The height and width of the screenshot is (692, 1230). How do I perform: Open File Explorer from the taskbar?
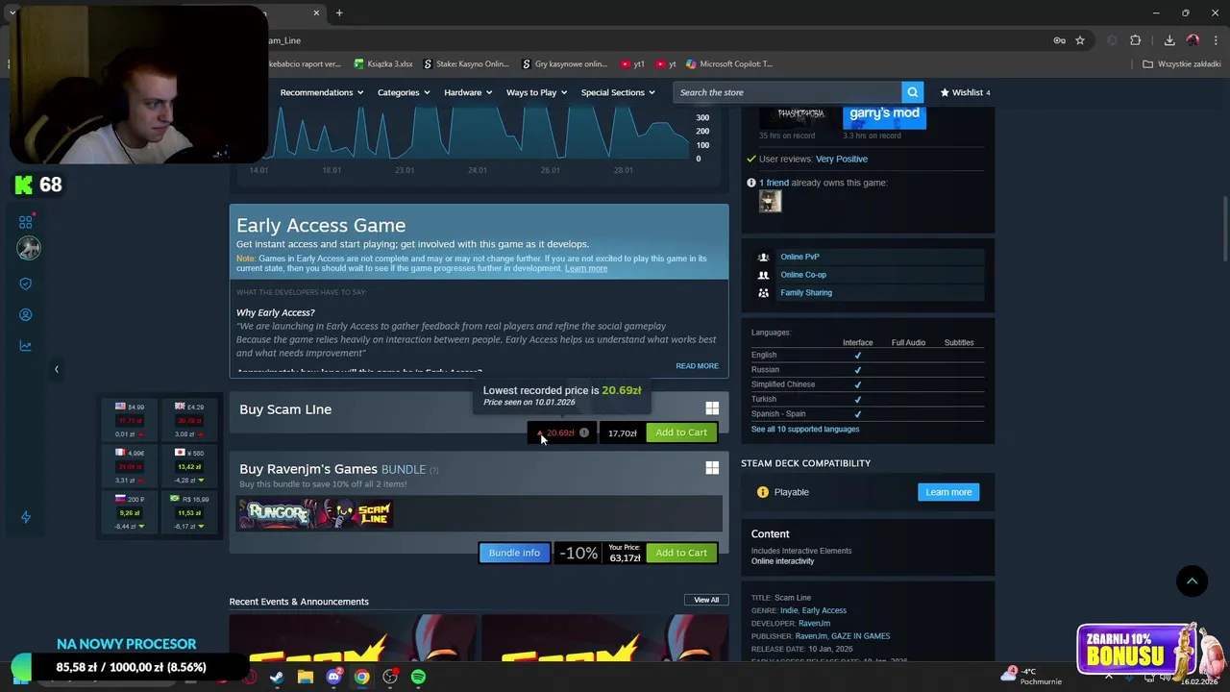pos(305,678)
